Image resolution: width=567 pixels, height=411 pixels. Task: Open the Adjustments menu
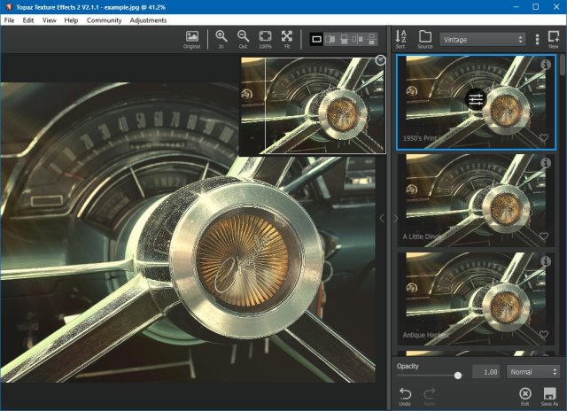148,19
